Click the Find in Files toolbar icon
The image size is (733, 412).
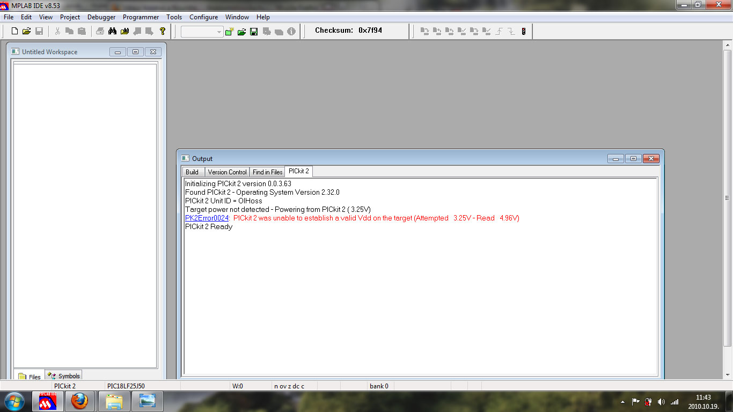[125, 31]
